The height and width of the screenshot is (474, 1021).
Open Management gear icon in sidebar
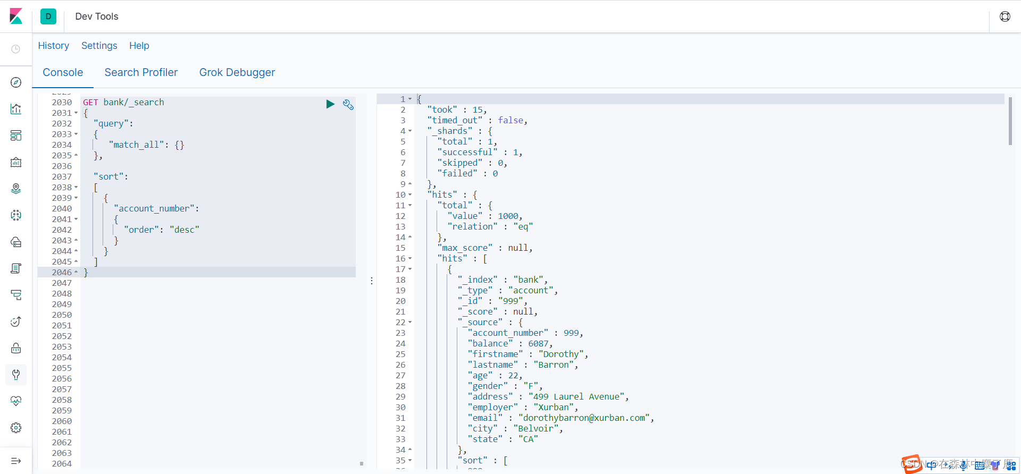point(16,428)
